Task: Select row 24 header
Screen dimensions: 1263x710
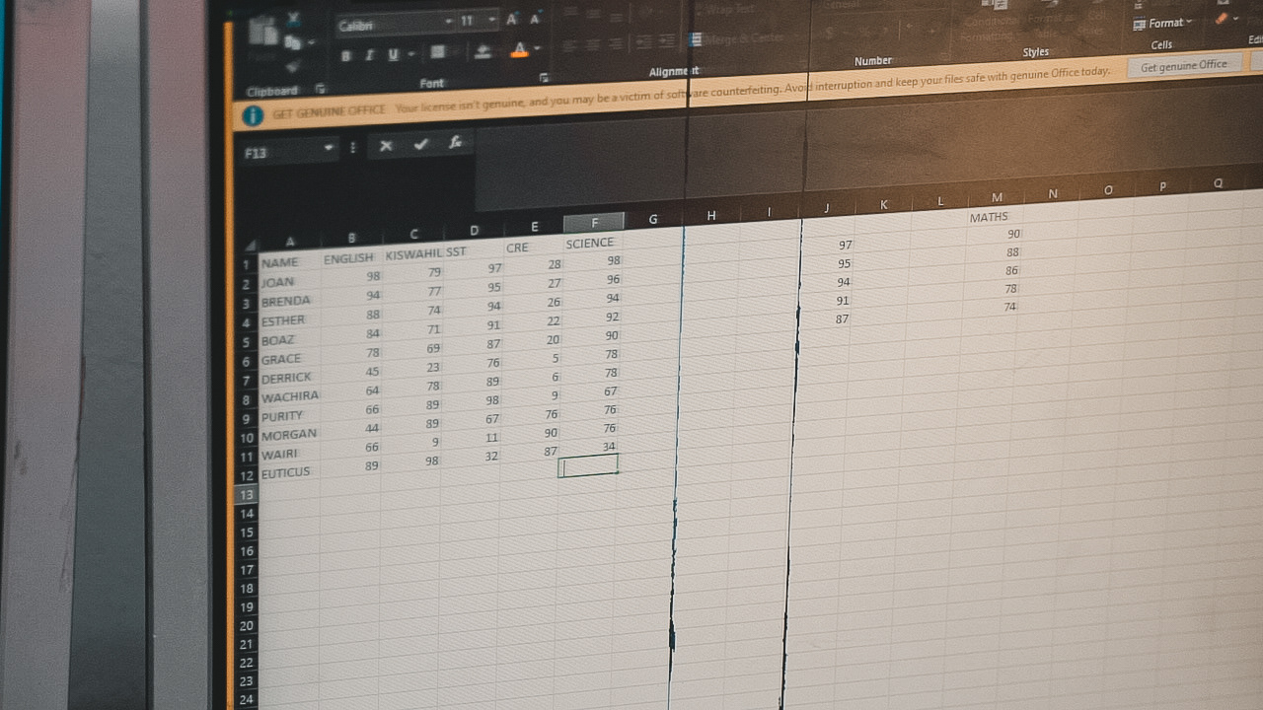Action: (x=245, y=700)
